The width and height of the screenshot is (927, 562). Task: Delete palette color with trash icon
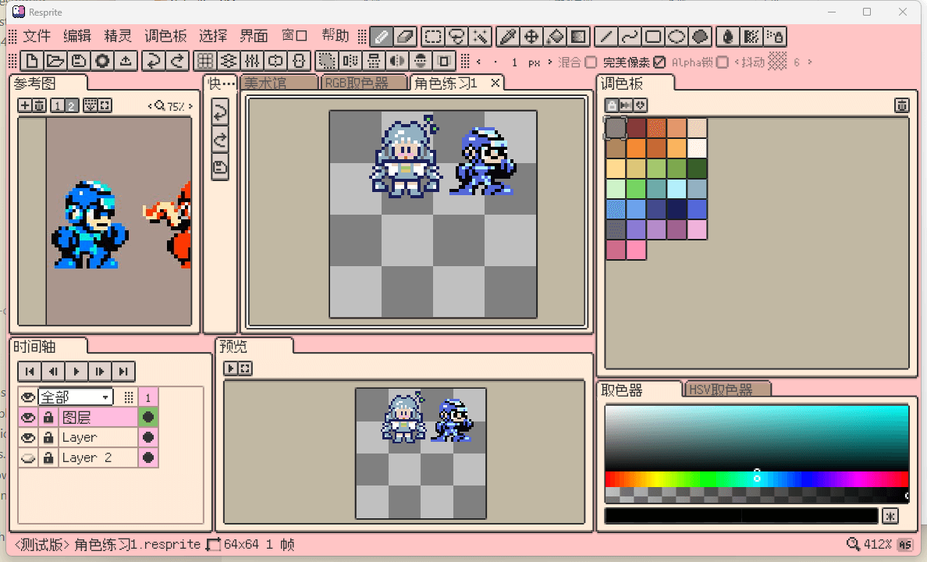click(x=900, y=105)
